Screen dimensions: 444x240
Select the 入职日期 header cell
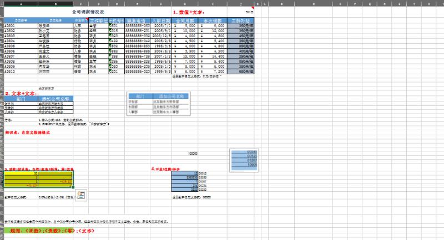pos(161,21)
